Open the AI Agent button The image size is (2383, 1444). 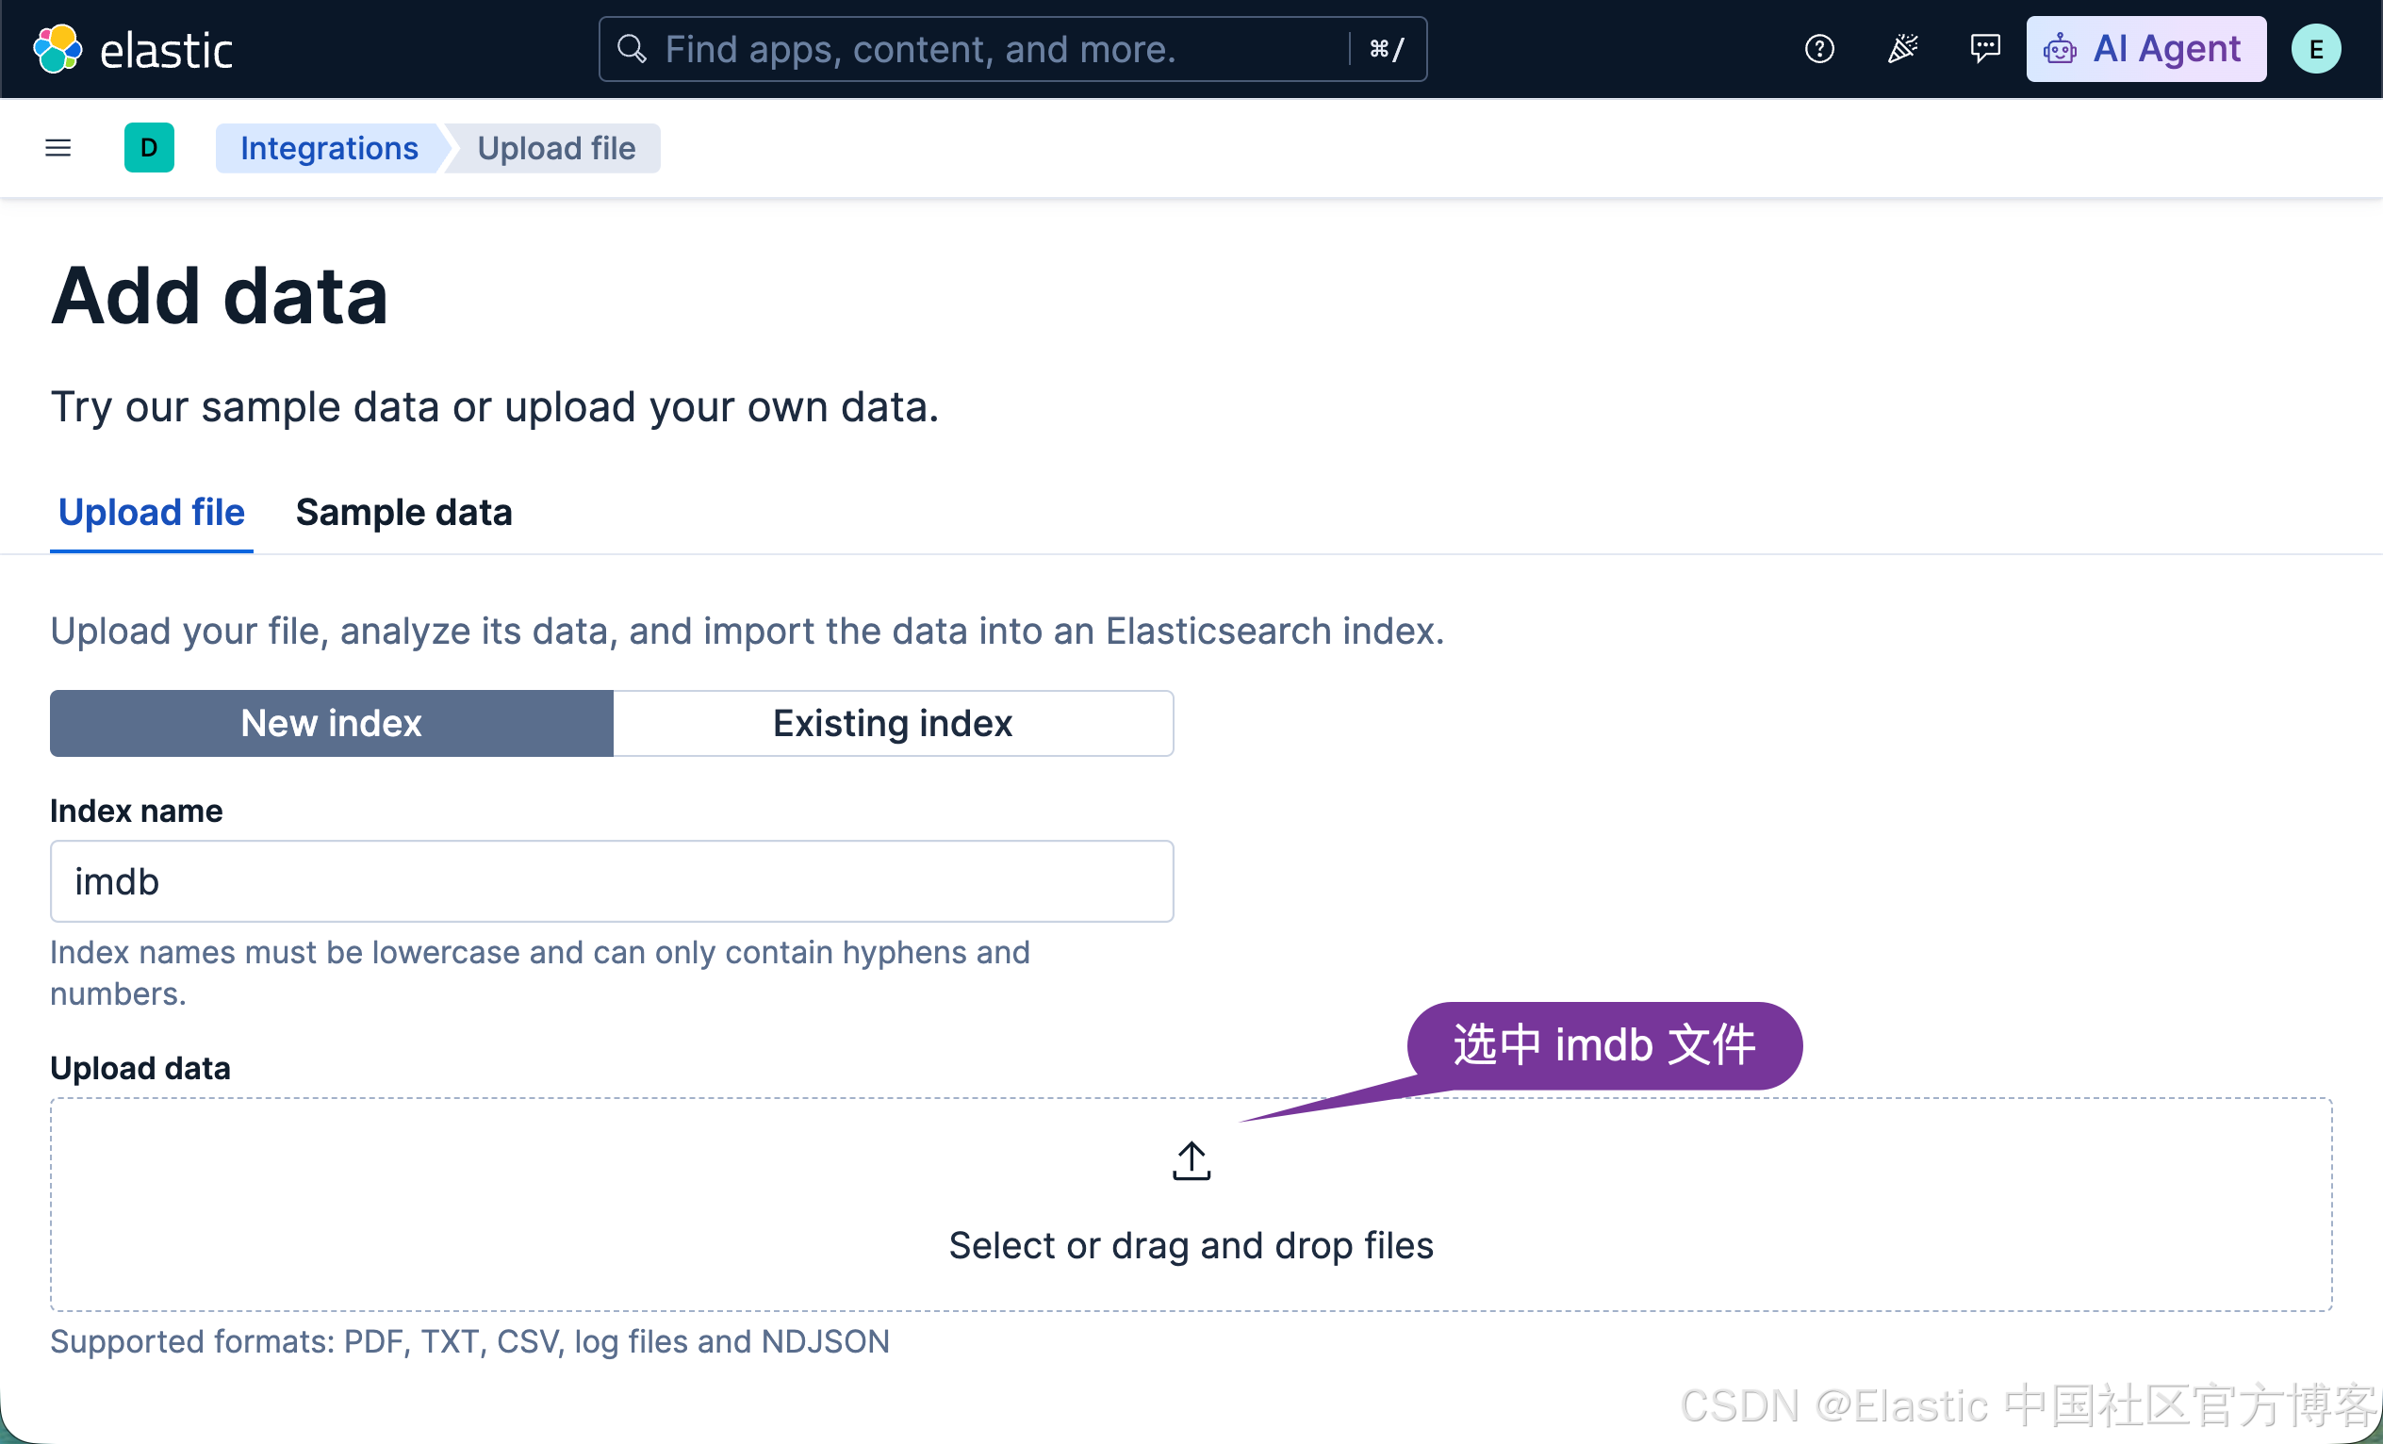[x=2146, y=49]
